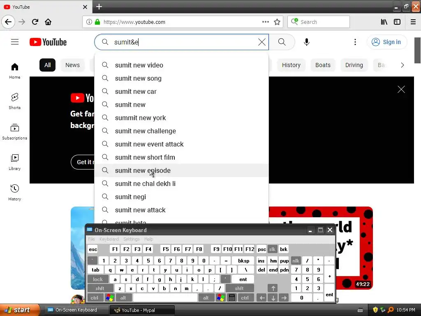Click the browser Search box
Image resolution: width=421 pixels, height=316 pixels.
click(x=319, y=22)
